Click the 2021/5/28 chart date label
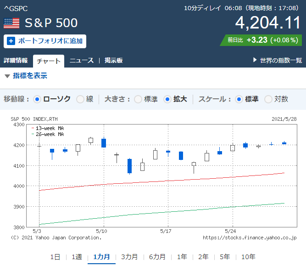This screenshot has width=306, height=266. (284, 119)
